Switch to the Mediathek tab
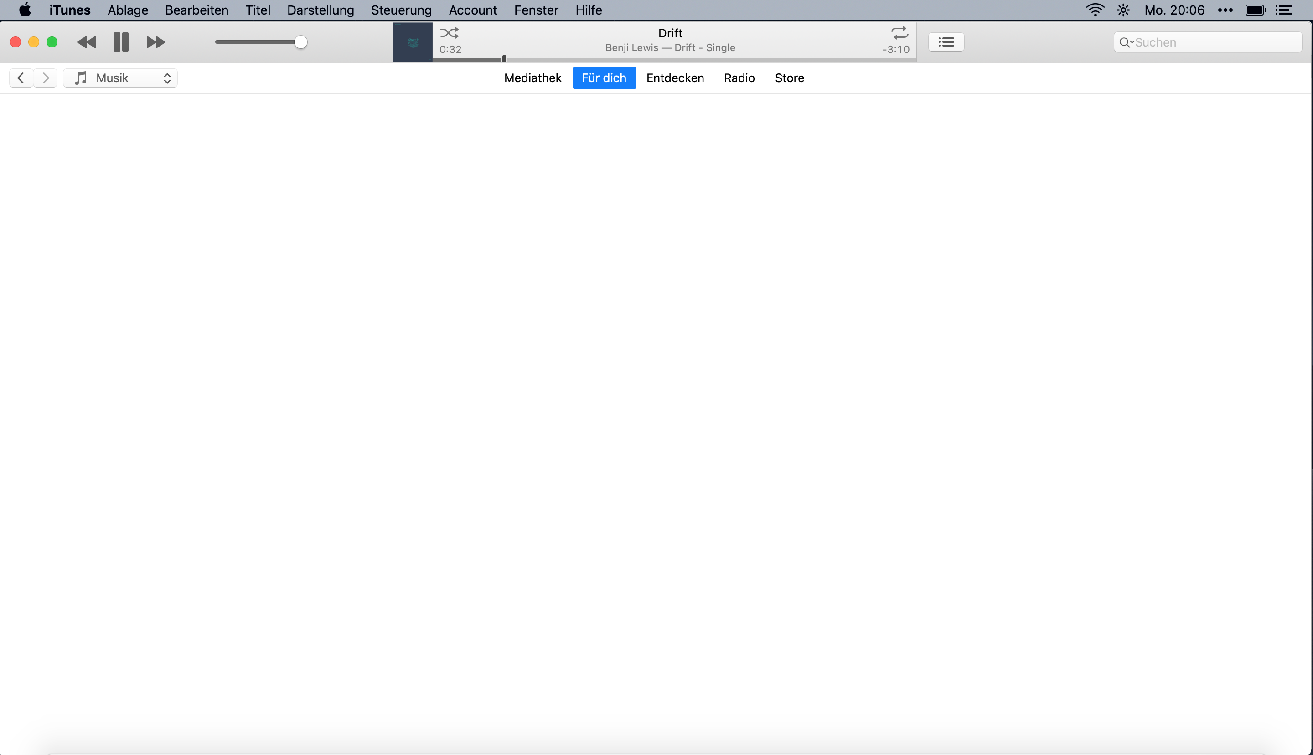This screenshot has height=755, width=1313. click(532, 78)
